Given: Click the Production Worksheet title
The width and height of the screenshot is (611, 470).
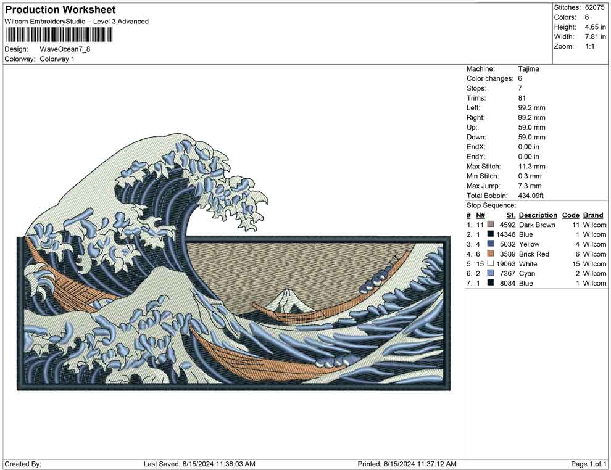Looking at the screenshot, I should tap(60, 10).
